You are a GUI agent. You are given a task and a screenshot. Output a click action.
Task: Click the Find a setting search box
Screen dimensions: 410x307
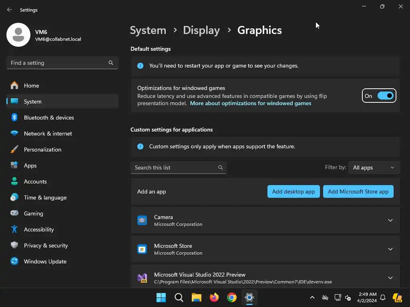62,63
